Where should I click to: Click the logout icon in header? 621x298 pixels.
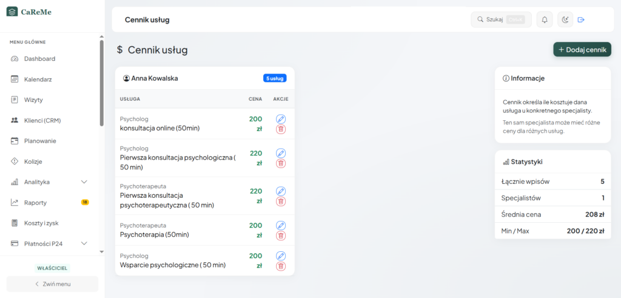click(x=581, y=19)
